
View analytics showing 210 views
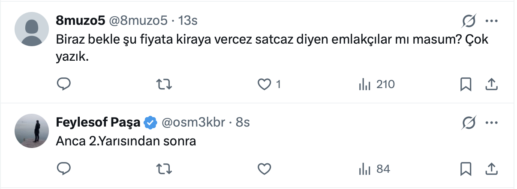tap(376, 85)
